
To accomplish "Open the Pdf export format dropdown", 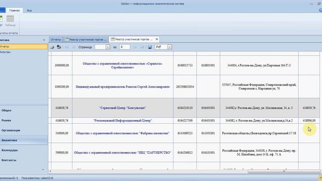I will [170, 47].
